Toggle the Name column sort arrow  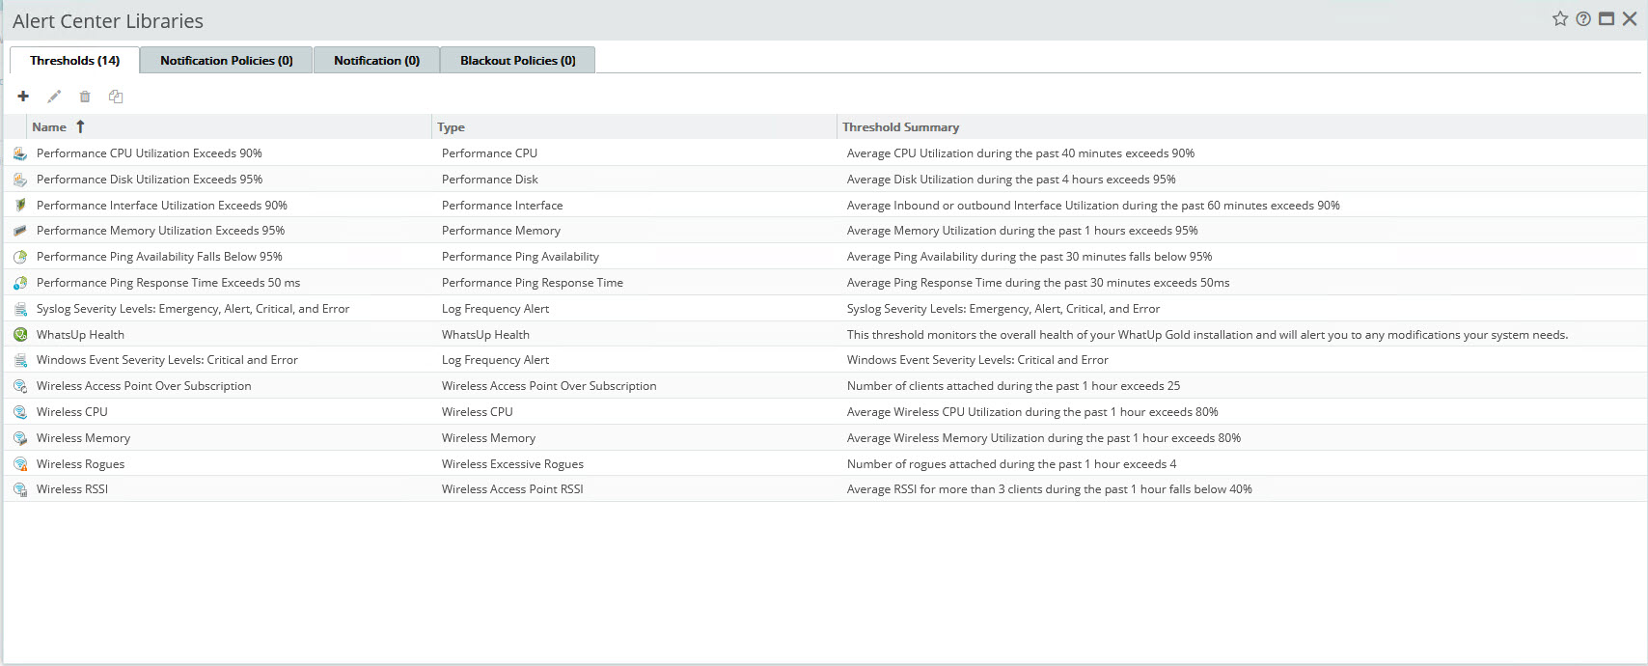click(x=80, y=126)
